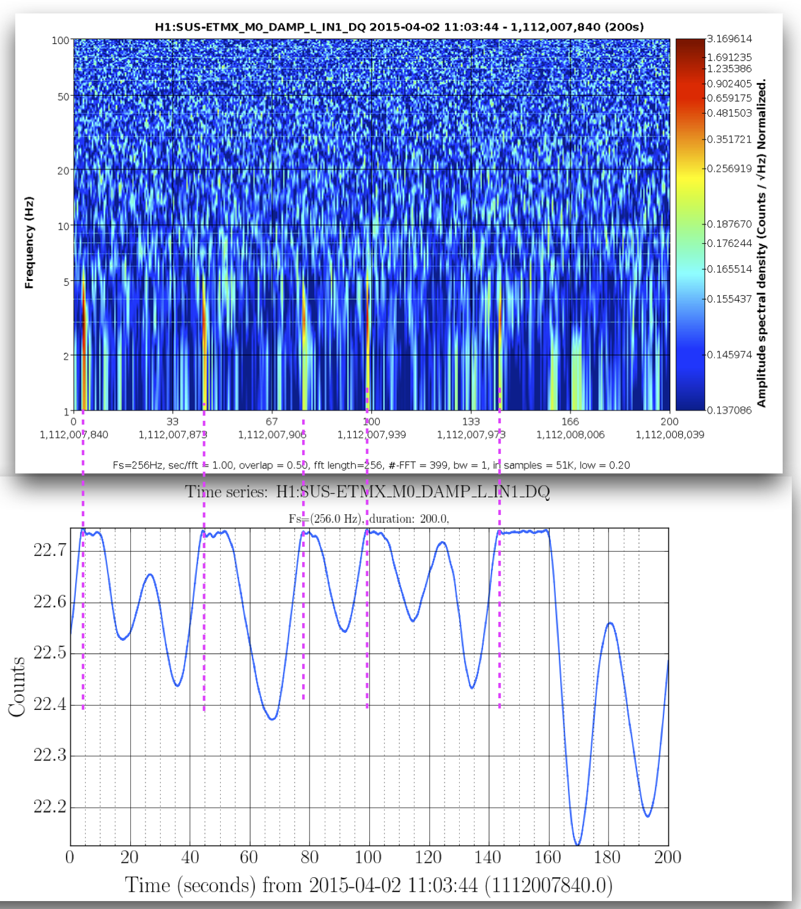Select time series x-axis tick 120
This screenshot has height=909, width=801.
coord(428,858)
